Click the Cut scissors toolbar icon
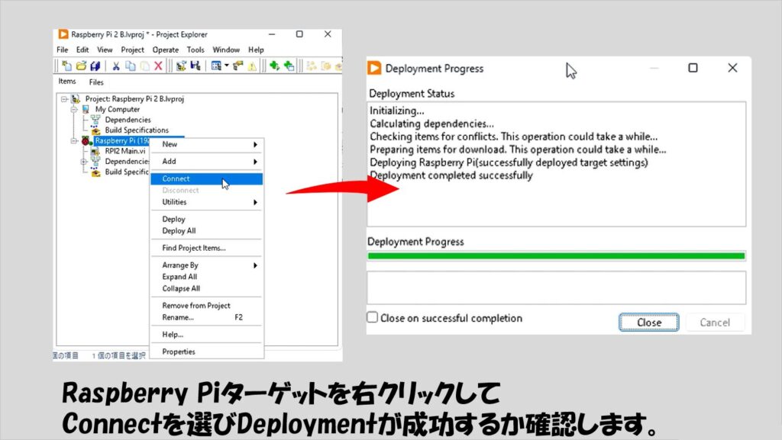Image resolution: width=782 pixels, height=440 pixels. coord(116,66)
